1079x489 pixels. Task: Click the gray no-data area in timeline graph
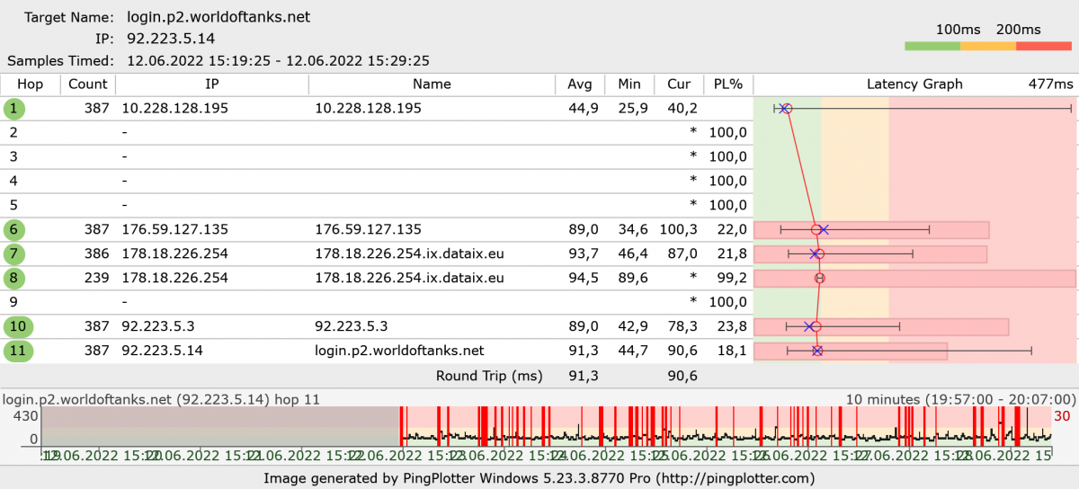220,426
